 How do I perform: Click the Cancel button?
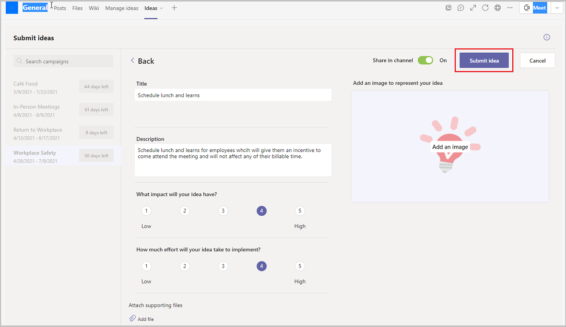(537, 60)
